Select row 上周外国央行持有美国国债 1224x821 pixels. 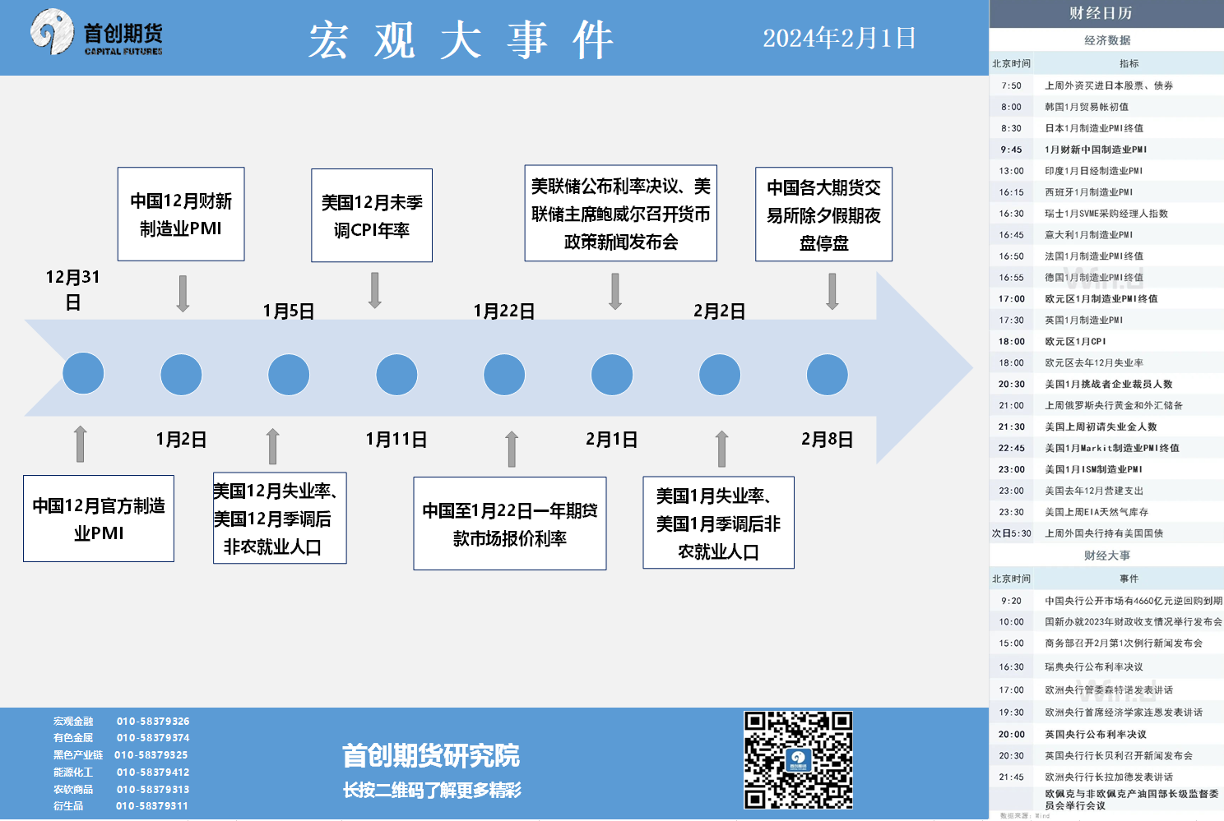pos(1106,534)
